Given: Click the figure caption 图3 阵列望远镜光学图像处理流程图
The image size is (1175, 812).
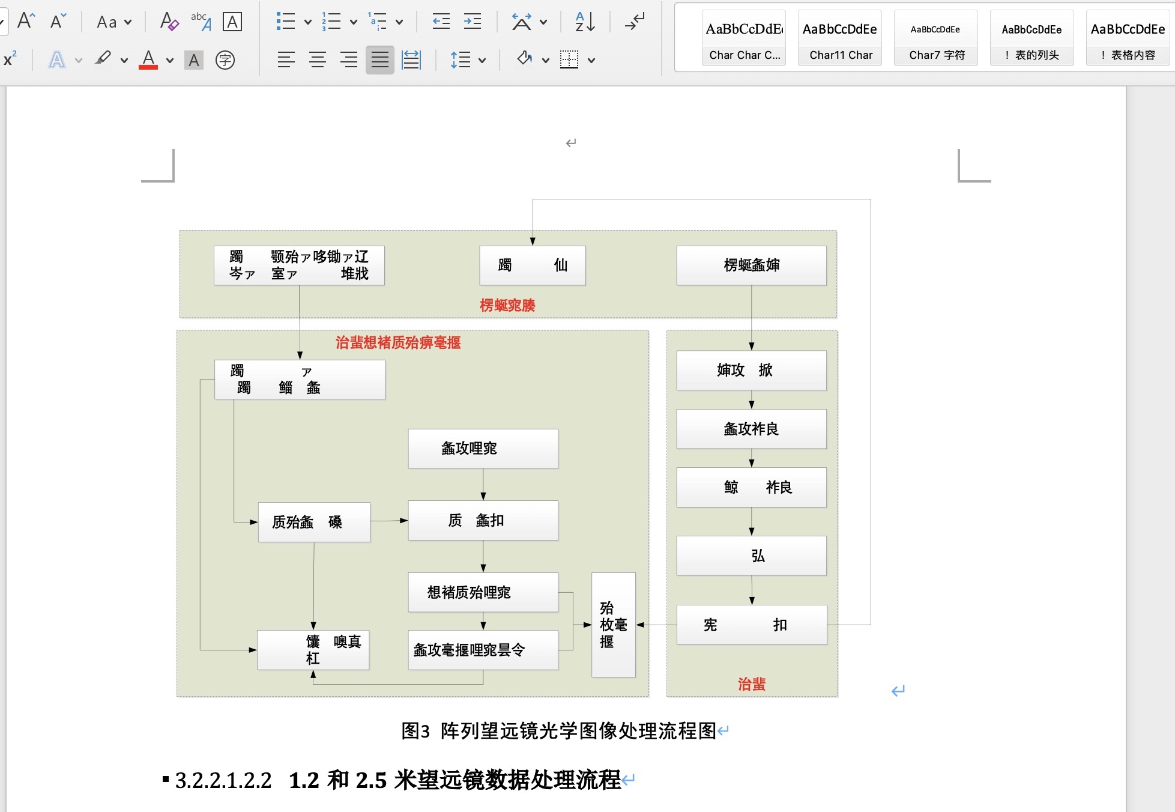Looking at the screenshot, I should point(559,731).
